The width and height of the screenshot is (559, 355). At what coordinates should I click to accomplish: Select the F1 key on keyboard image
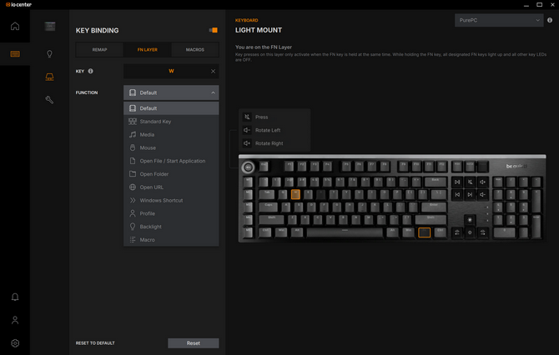pyautogui.click(x=290, y=166)
